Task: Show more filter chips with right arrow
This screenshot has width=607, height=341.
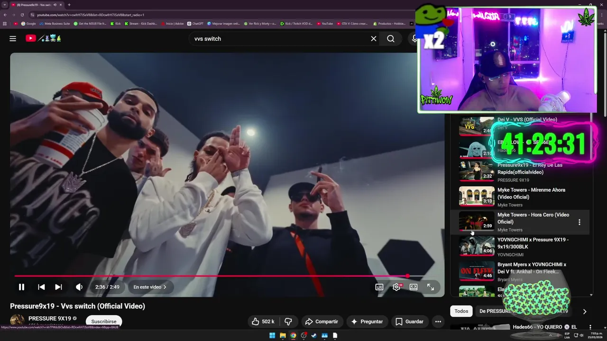Action: click(585, 312)
